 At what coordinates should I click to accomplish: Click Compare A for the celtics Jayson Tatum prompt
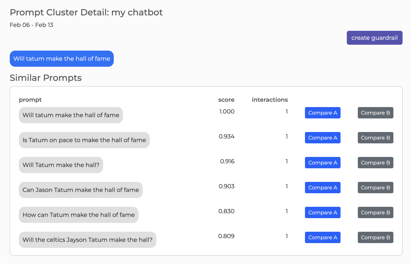point(323,238)
